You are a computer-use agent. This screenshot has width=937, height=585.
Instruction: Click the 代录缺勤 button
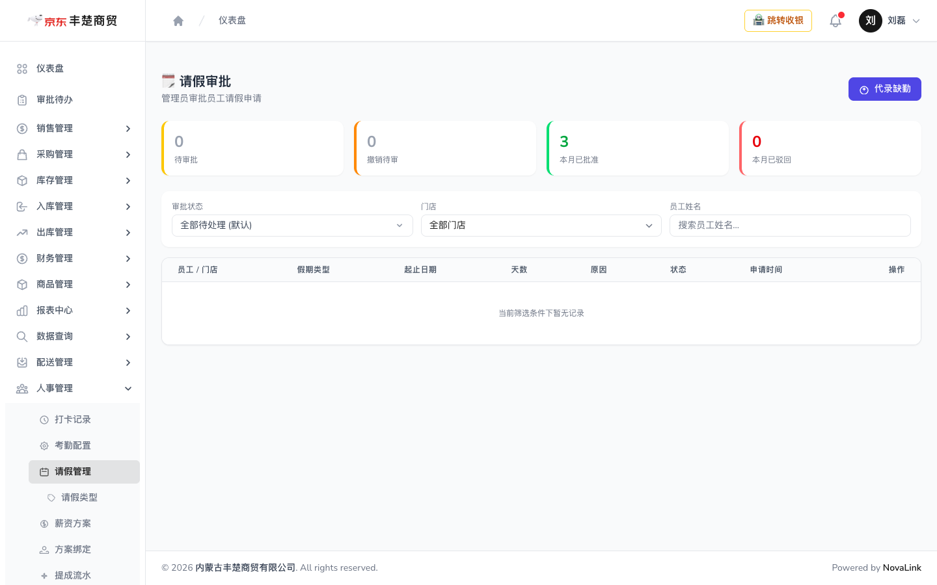point(885,89)
